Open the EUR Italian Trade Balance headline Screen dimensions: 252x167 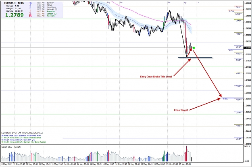(21, 138)
